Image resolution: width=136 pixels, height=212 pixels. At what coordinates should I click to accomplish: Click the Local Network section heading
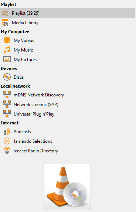tap(16, 86)
